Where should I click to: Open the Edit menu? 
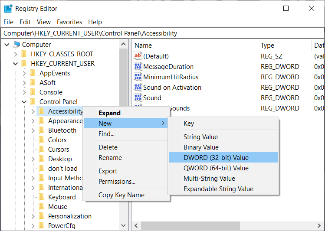(25, 22)
